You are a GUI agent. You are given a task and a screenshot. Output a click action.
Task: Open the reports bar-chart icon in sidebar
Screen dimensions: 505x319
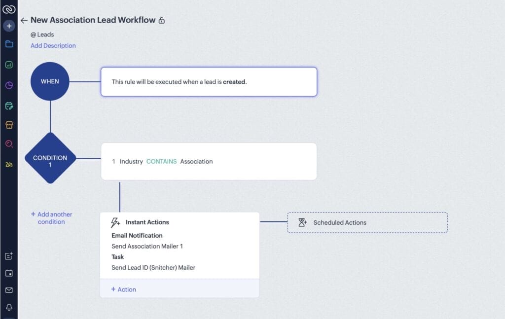coord(9,65)
